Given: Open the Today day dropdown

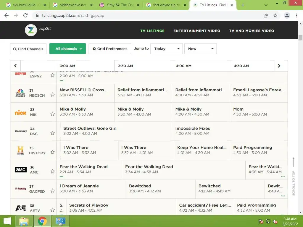Looking at the screenshot, I should [x=166, y=49].
